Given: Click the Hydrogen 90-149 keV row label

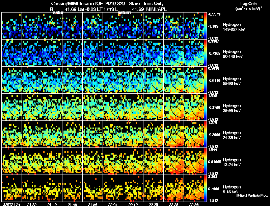Looking at the screenshot, I should tap(233, 54).
